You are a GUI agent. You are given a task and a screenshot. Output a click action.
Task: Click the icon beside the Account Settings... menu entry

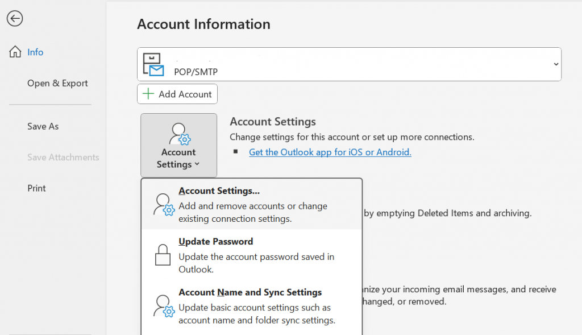coord(164,205)
